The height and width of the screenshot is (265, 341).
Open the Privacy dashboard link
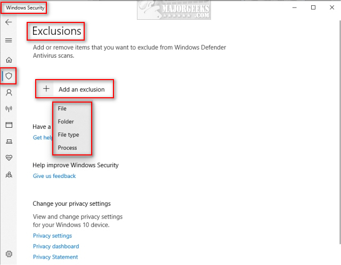(56, 246)
